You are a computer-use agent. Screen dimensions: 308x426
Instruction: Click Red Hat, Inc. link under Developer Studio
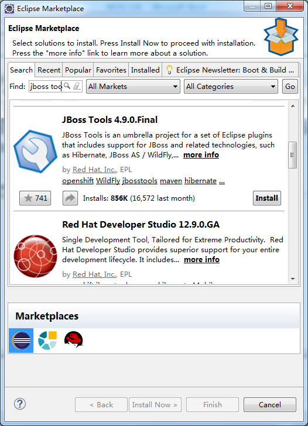click(94, 274)
